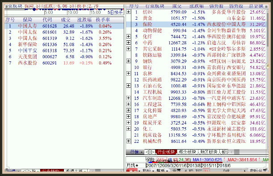Sort by the 涨跌幅 column header in sector list
The height and width of the screenshot is (176, 273).
(x=197, y=6)
